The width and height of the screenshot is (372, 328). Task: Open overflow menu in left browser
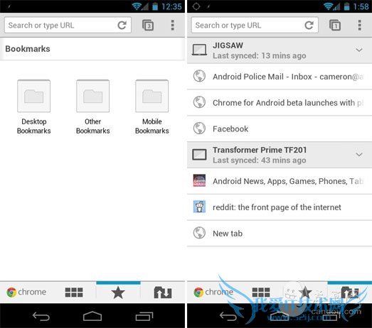(172, 25)
